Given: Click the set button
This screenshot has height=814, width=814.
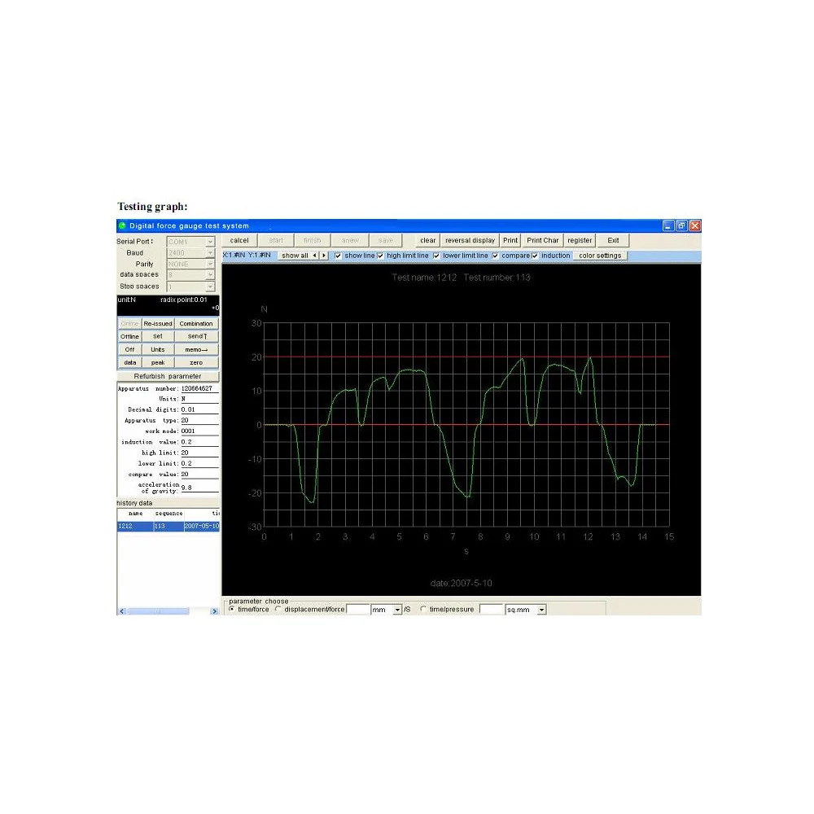Looking at the screenshot, I should (x=158, y=336).
